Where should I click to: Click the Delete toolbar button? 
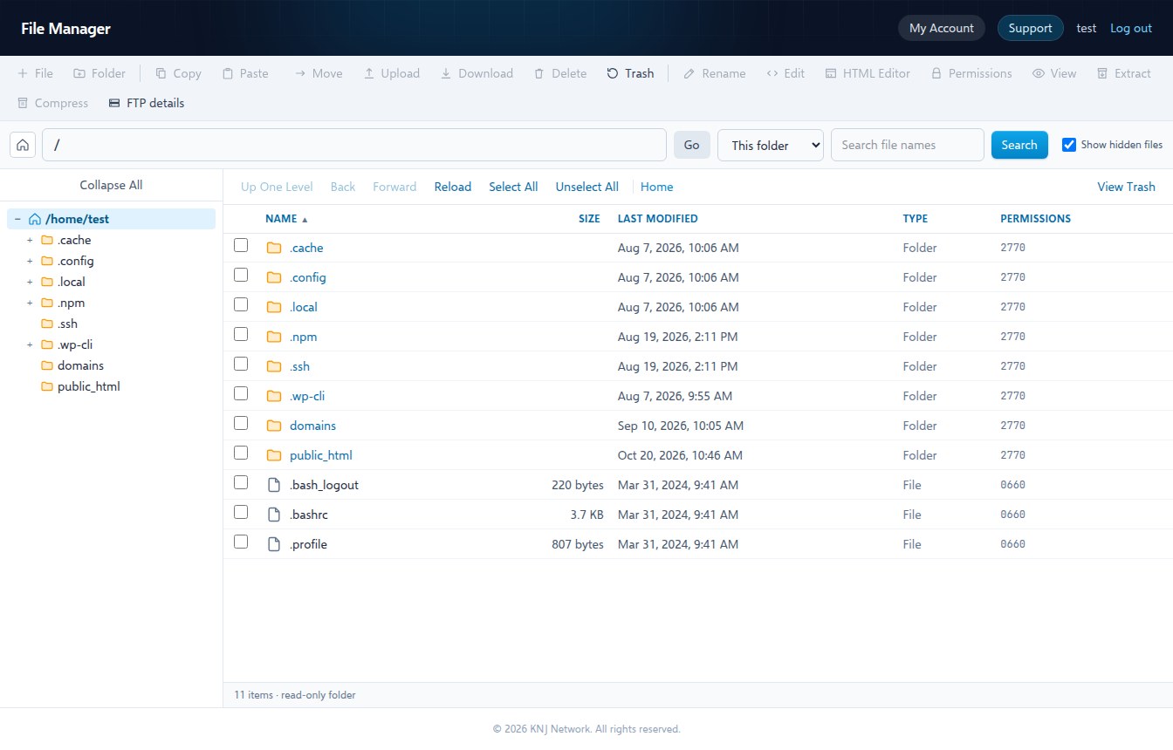point(560,73)
